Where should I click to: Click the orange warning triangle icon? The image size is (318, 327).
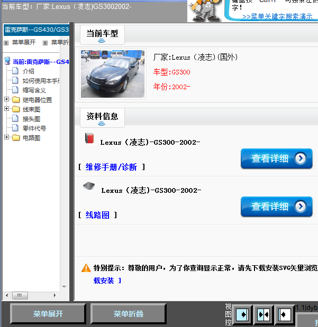tap(86, 268)
